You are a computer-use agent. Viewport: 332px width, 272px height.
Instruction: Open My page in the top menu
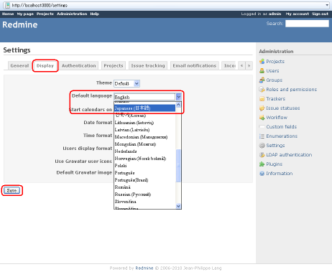25,14
